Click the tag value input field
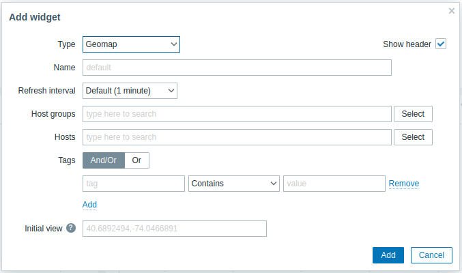 tap(334, 184)
